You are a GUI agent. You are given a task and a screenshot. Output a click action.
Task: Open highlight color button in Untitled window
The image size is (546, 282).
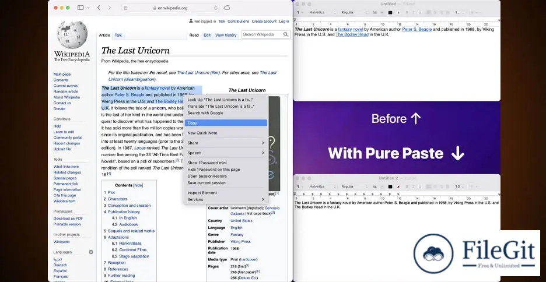click(398, 12)
